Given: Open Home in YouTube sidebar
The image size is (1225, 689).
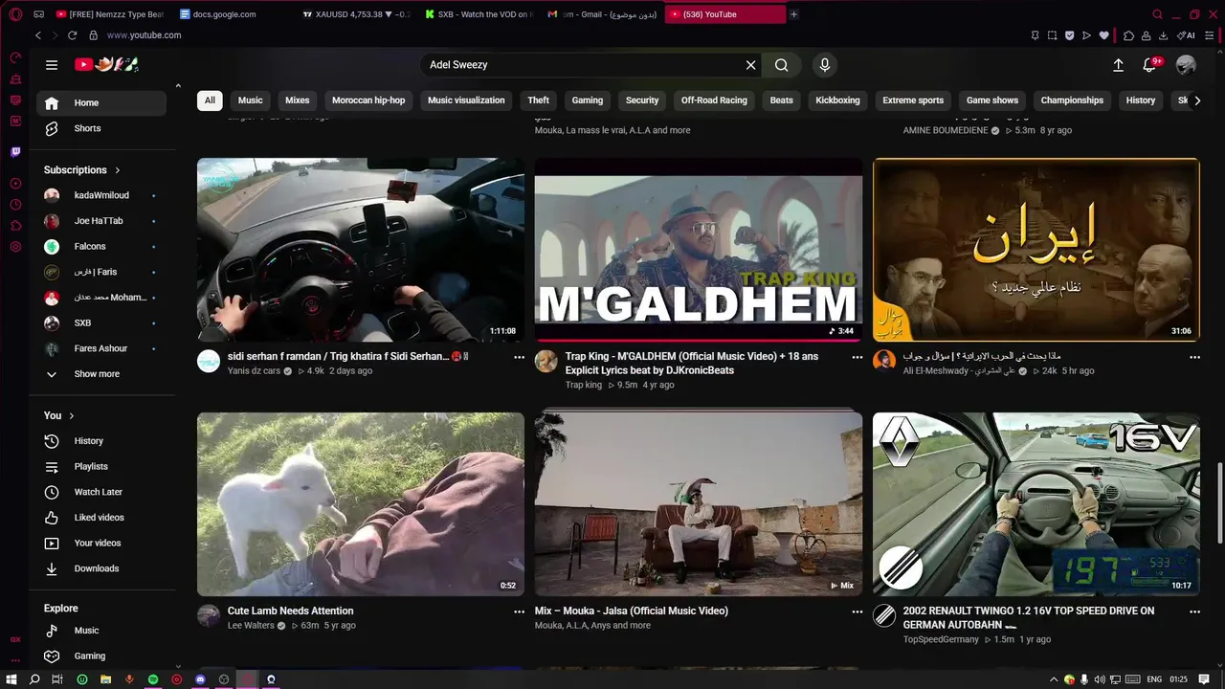Looking at the screenshot, I should coord(101,103).
